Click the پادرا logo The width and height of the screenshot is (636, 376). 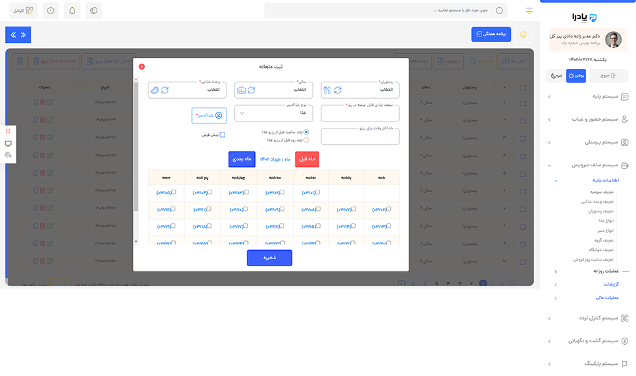coord(585,17)
